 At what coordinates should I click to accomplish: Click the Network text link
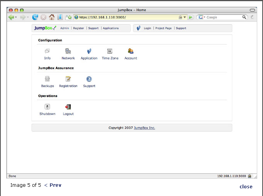click(68, 58)
